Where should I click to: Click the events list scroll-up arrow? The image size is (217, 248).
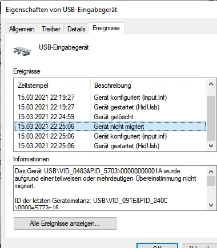(x=211, y=84)
